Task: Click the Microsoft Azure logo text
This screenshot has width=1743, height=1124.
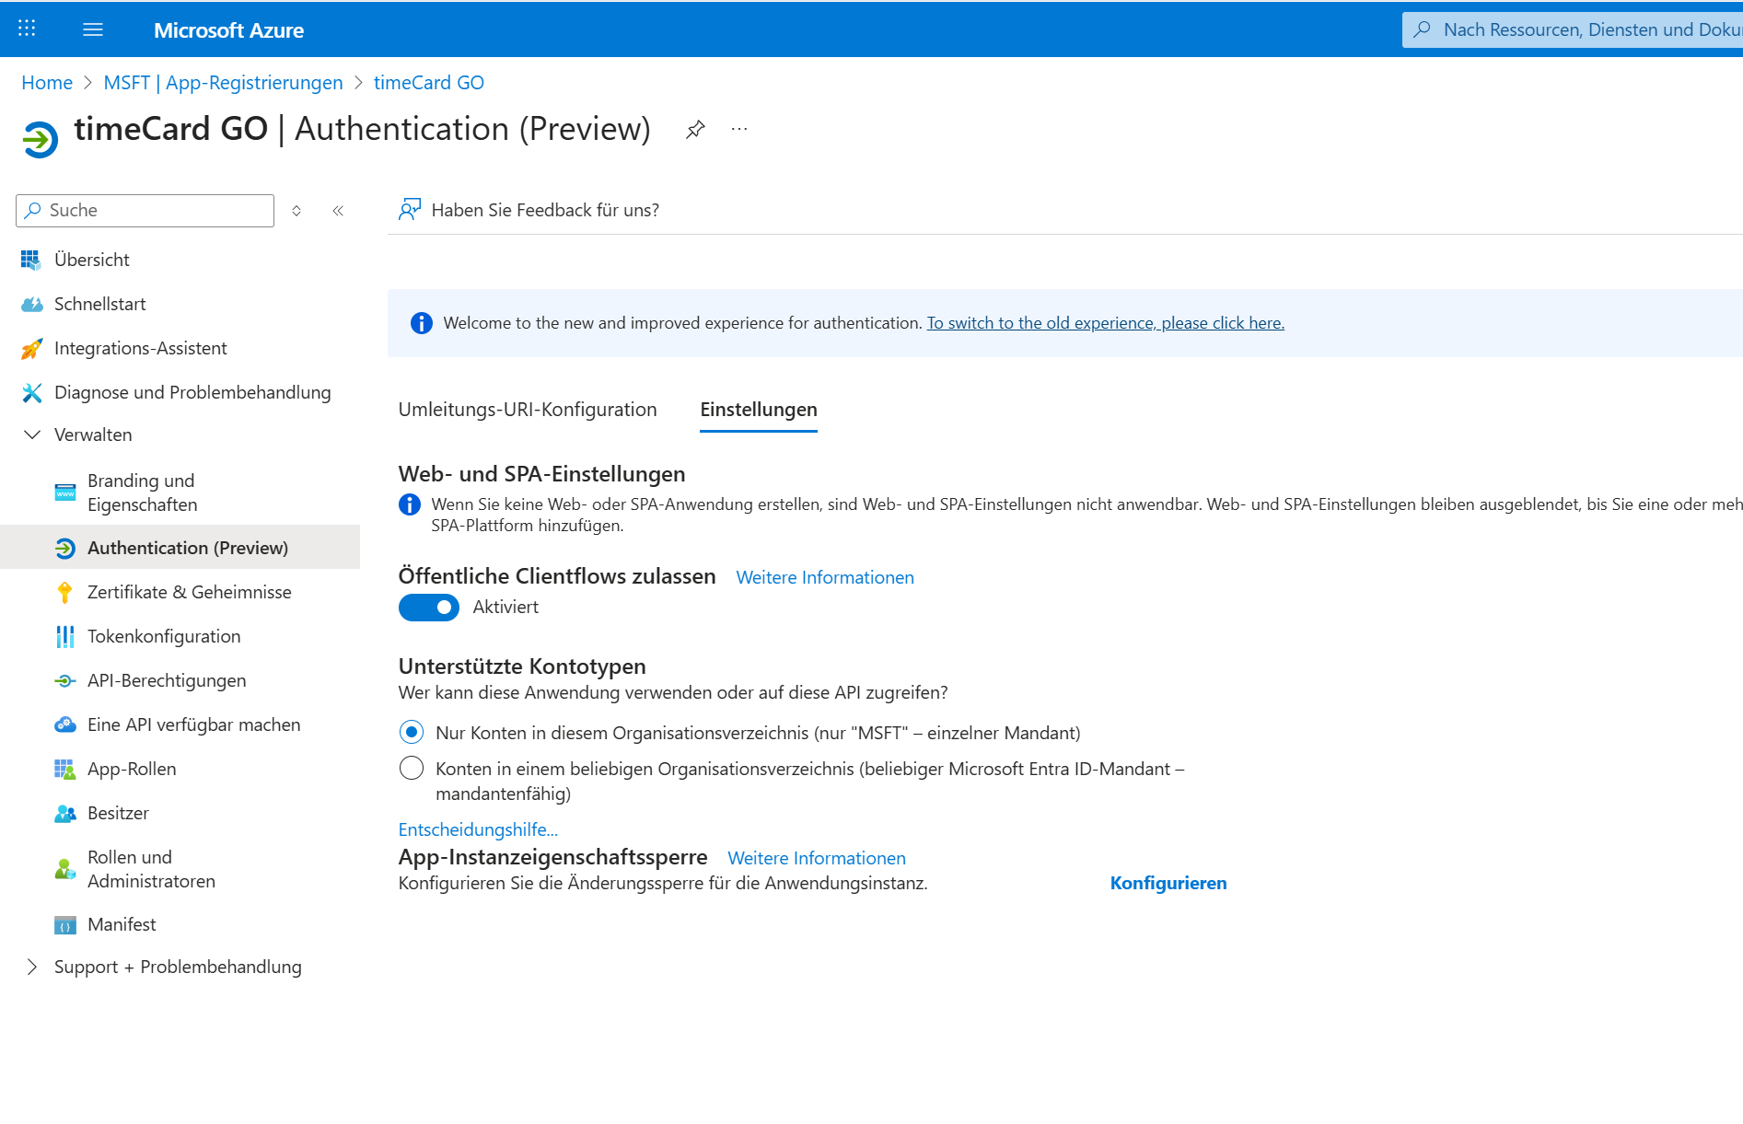Action: [228, 30]
